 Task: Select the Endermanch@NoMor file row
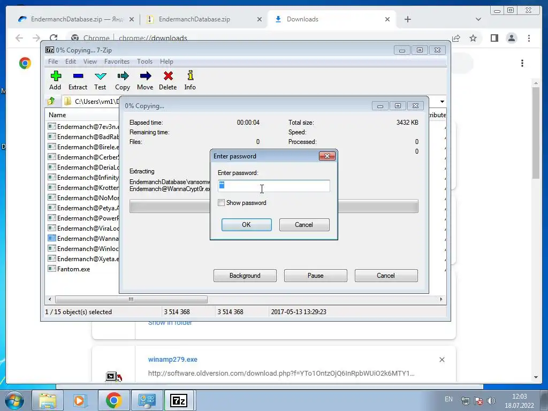click(x=83, y=198)
